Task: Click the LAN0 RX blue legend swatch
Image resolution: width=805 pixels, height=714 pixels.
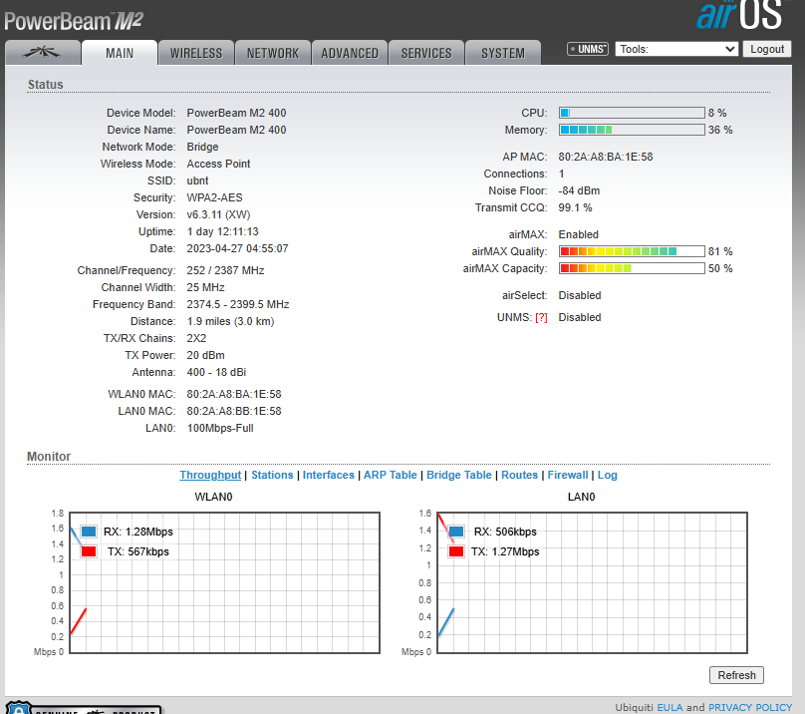Action: point(456,531)
